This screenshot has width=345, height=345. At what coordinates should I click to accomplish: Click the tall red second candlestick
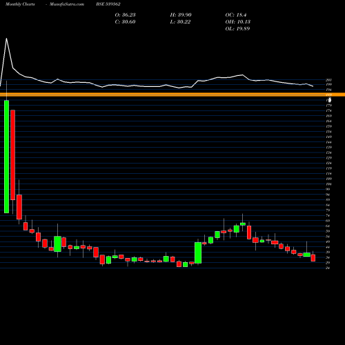point(12,155)
